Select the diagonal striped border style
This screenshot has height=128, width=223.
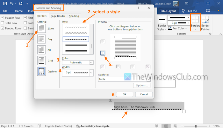pyautogui.click(x=76, y=39)
